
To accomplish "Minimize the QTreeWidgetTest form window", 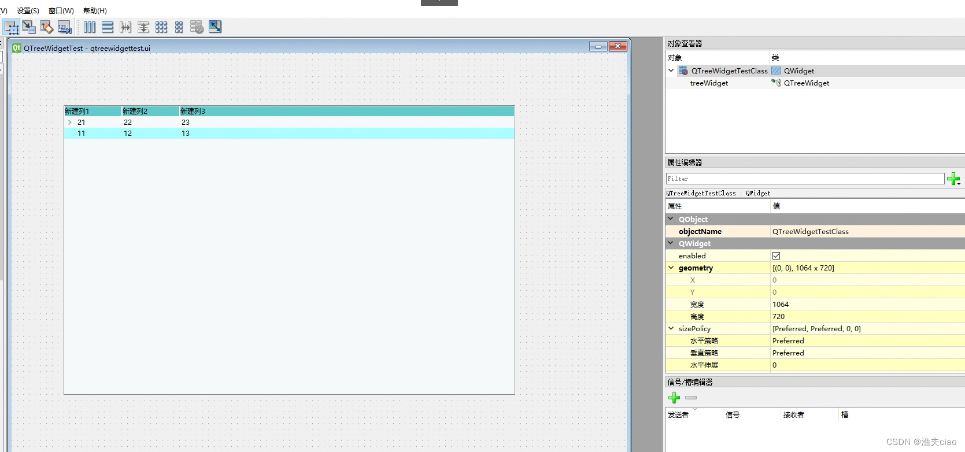I will tap(598, 46).
